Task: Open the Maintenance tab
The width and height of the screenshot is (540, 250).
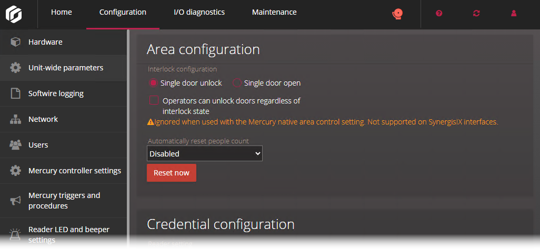Action: (275, 12)
